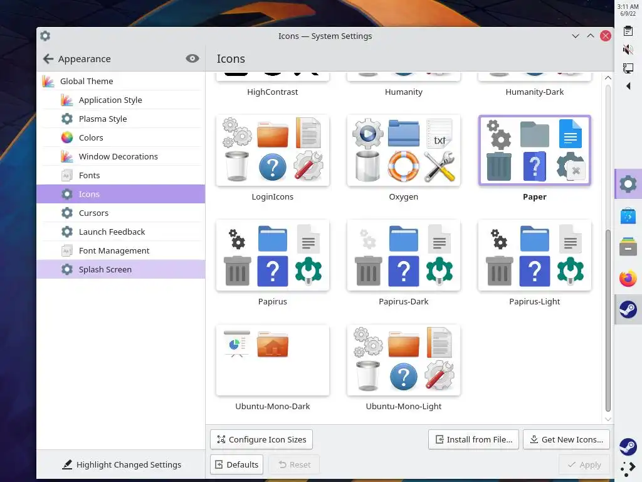This screenshot has width=642, height=482.
Task: Open the file manager panel icon
Action: pyautogui.click(x=628, y=247)
